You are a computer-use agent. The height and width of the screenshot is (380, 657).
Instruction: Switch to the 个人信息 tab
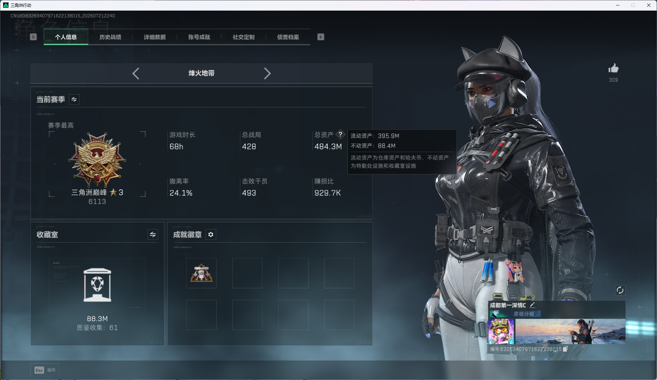[66, 37]
